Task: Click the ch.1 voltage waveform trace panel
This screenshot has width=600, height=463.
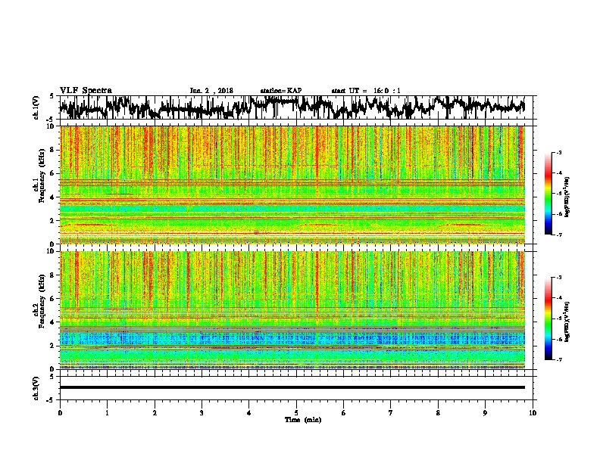Action: coord(298,107)
